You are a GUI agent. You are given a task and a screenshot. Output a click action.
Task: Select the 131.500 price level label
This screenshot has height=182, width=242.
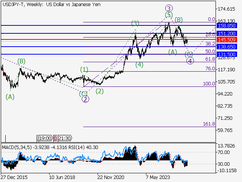point(227,54)
